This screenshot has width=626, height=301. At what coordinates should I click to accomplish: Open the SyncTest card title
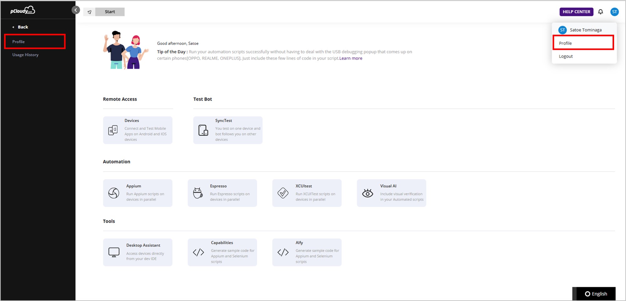pos(223,121)
